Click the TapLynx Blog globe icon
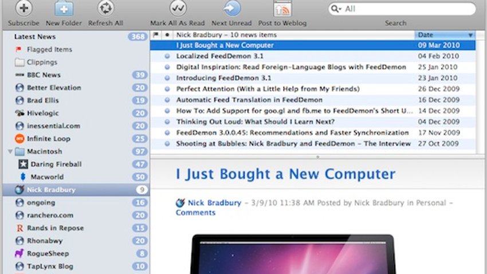 pyautogui.click(x=19, y=266)
